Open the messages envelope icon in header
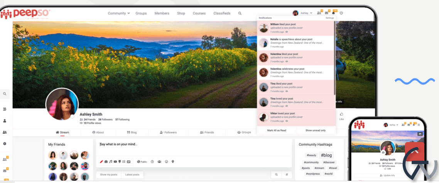The width and height of the screenshot is (439, 183). 326,13
